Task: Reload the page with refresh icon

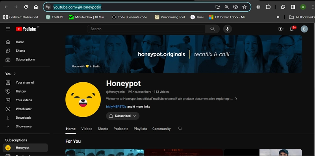Action: pyautogui.click(x=26, y=7)
